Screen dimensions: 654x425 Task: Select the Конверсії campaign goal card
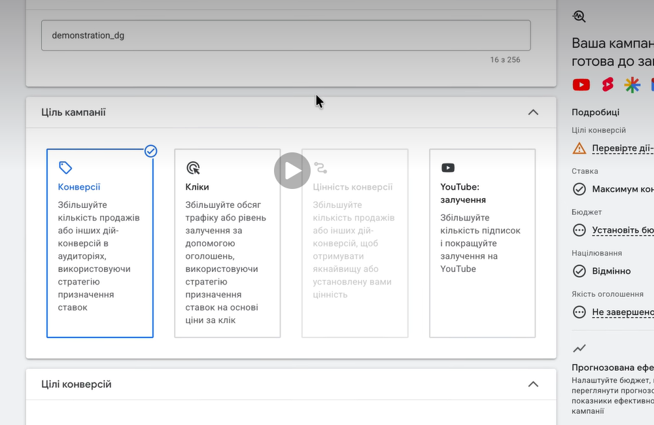click(100, 243)
